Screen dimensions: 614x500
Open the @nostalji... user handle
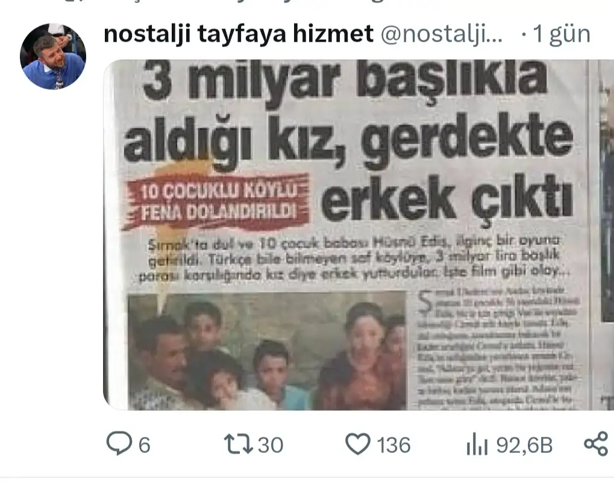pos(441,34)
